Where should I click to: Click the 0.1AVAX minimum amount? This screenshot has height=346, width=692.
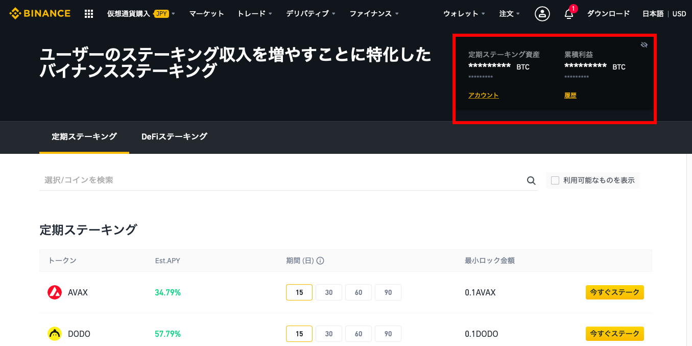click(x=480, y=293)
